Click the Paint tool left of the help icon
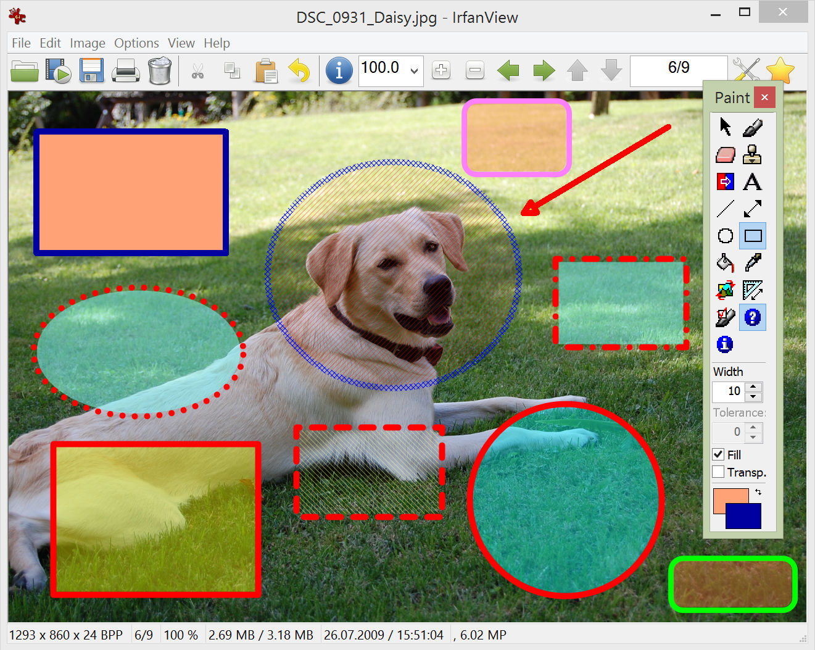The image size is (815, 650). [x=726, y=317]
